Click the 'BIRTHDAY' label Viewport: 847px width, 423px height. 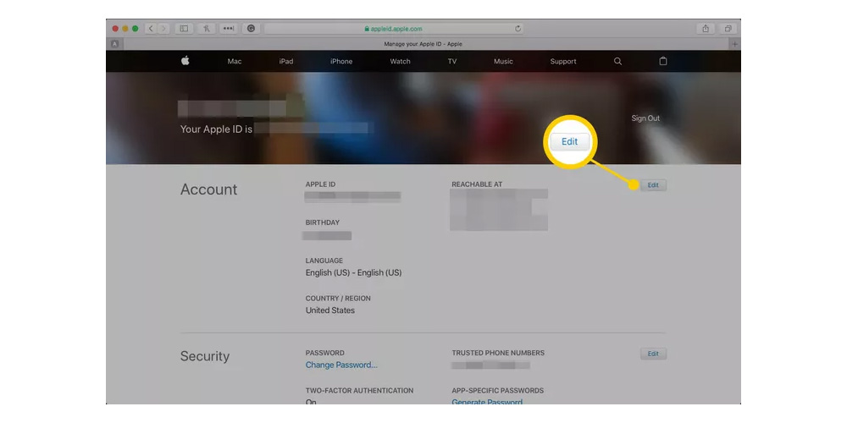click(x=323, y=222)
